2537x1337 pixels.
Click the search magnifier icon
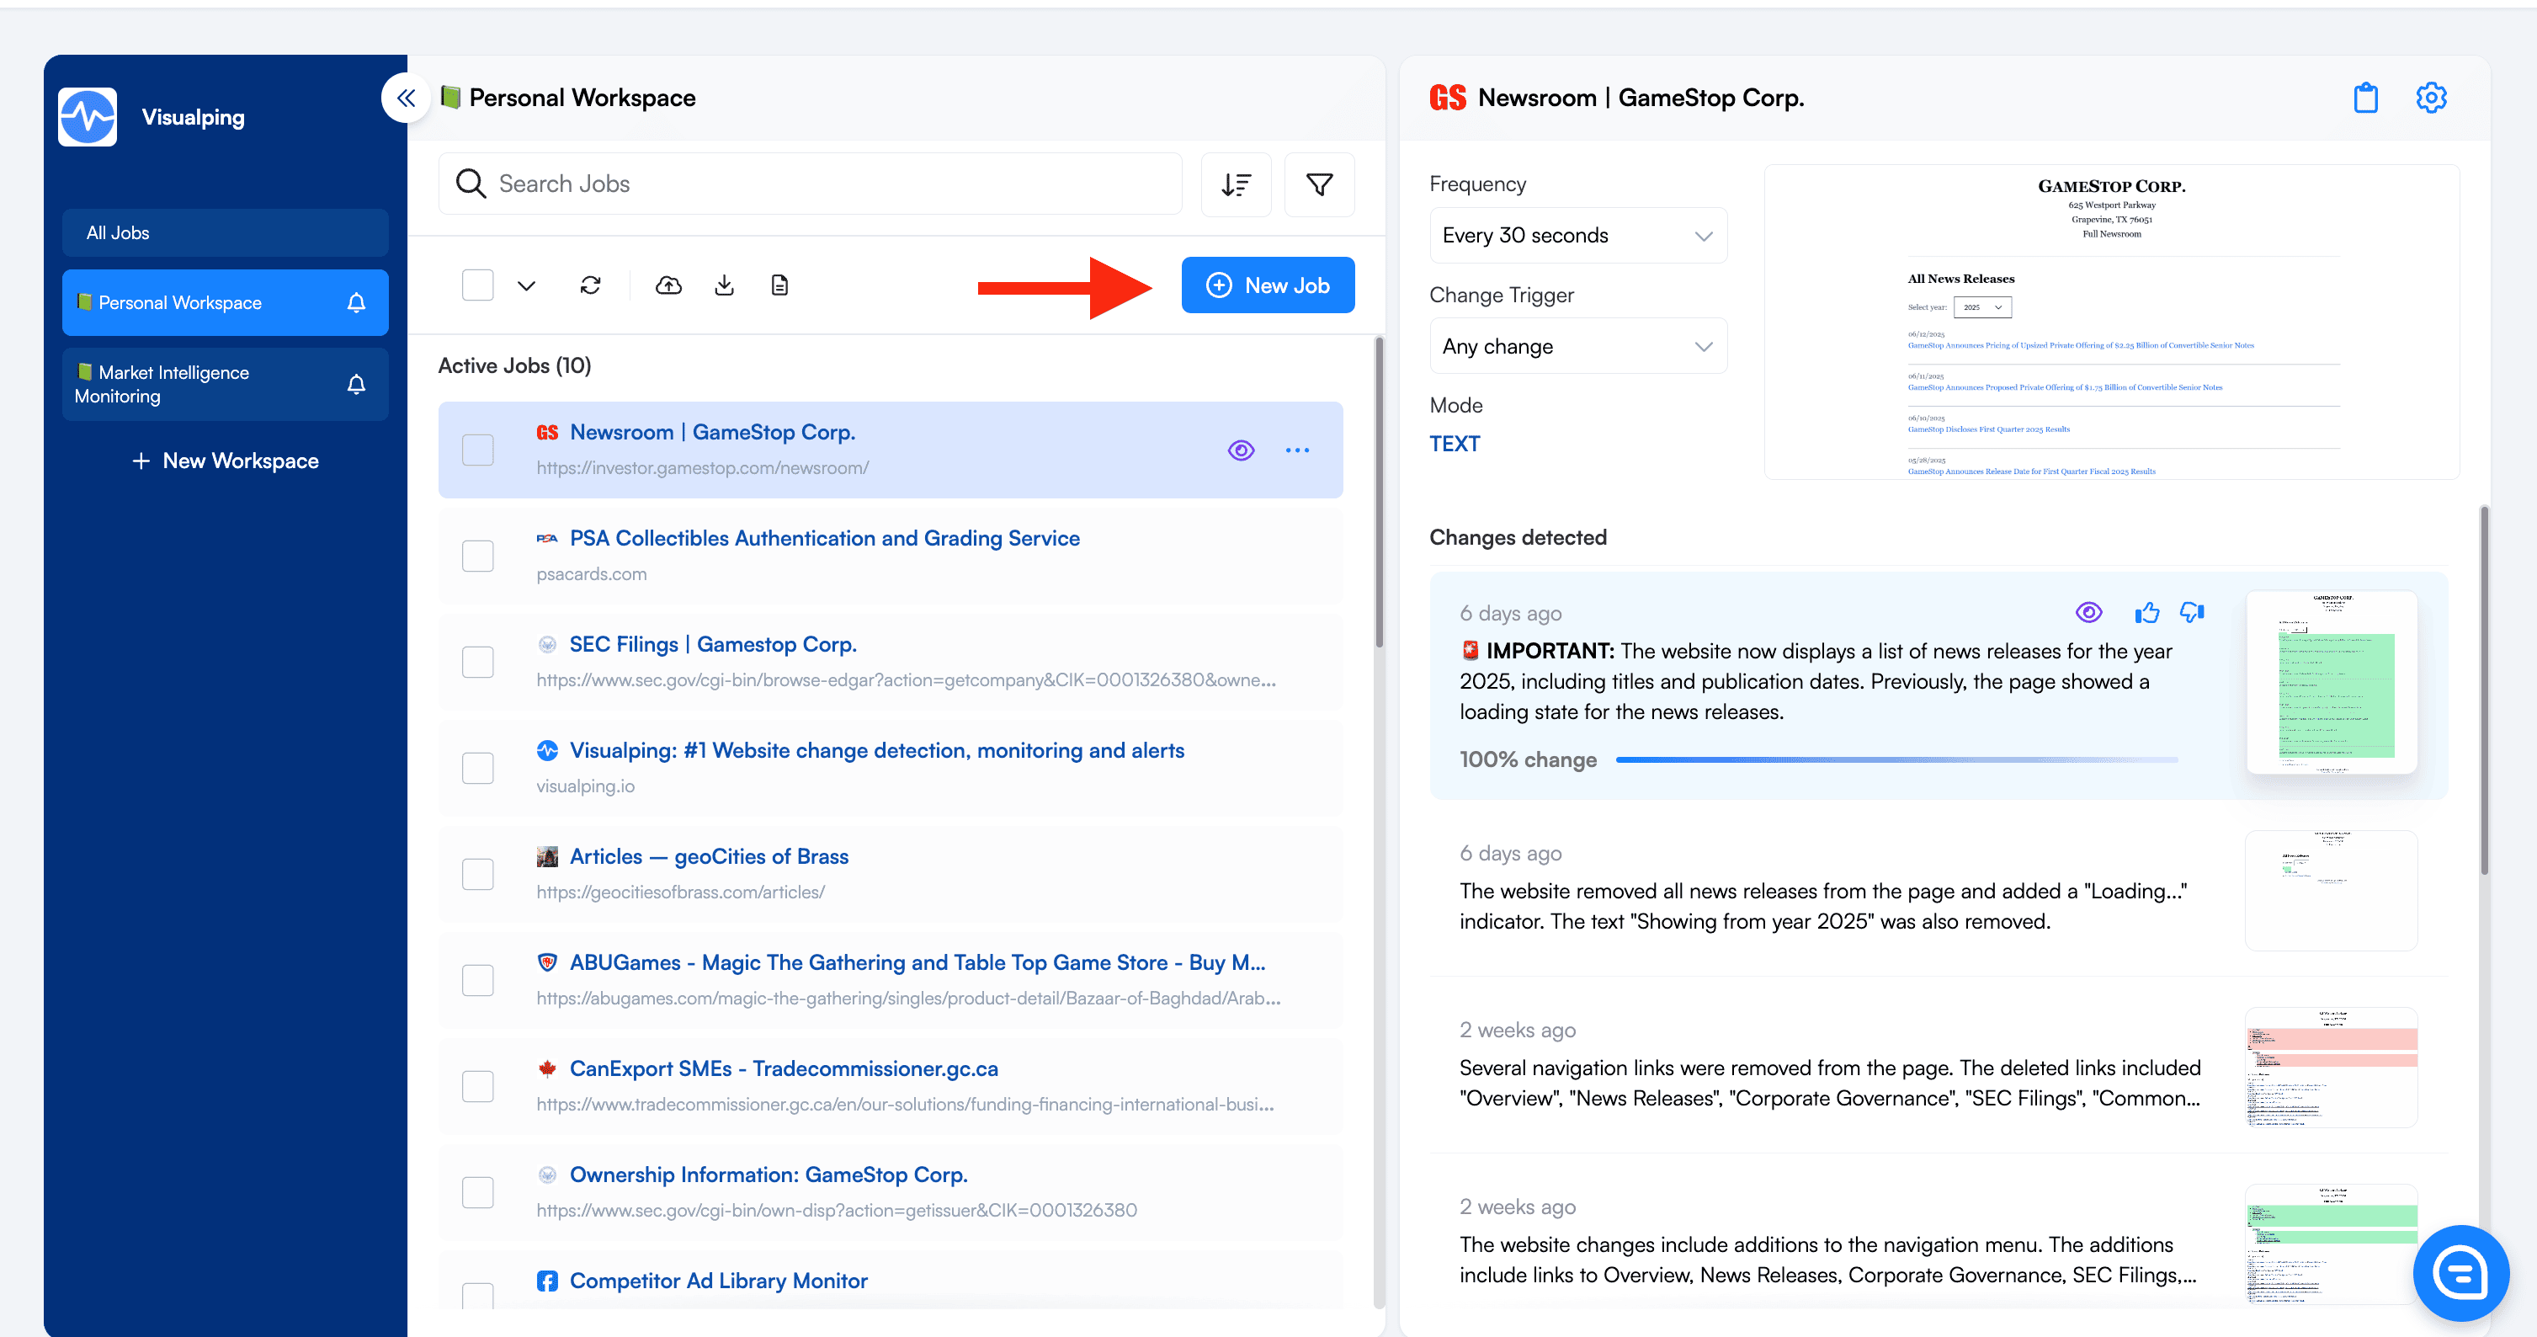point(471,184)
